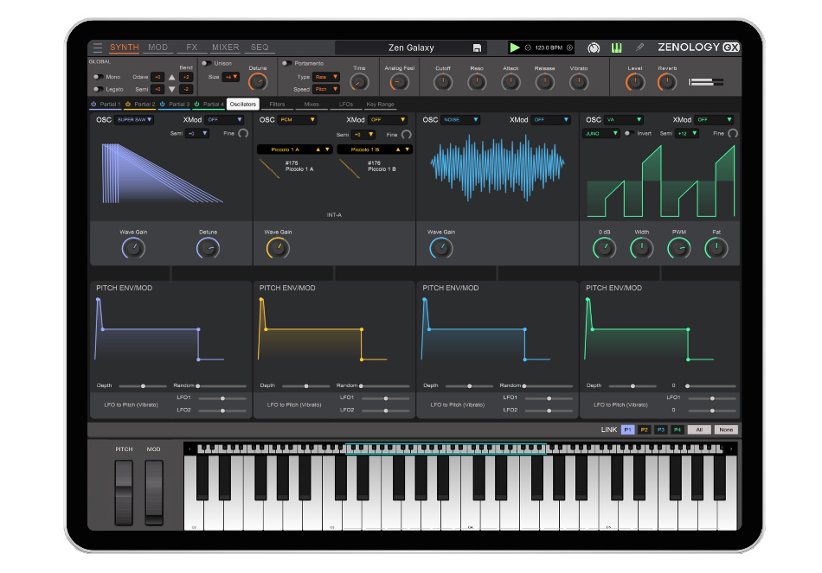Click the green keyboard icon in header
Screen dimensions: 822x573
pyautogui.click(x=617, y=48)
